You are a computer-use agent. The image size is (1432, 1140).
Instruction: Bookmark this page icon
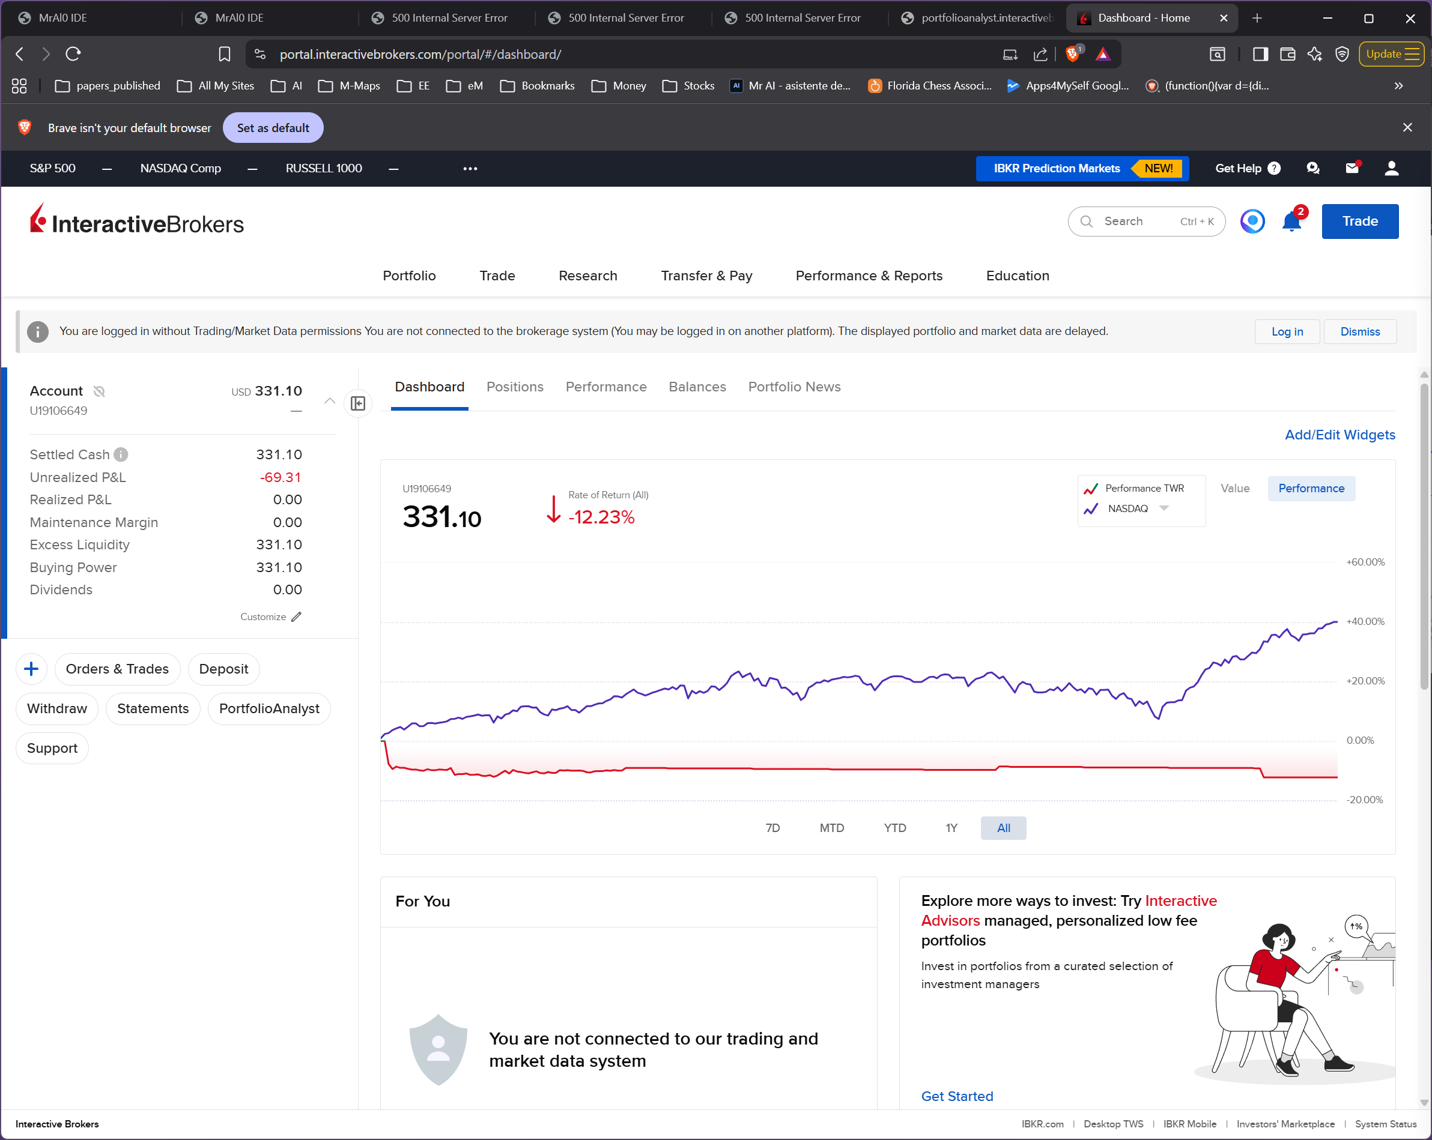pyautogui.click(x=225, y=54)
